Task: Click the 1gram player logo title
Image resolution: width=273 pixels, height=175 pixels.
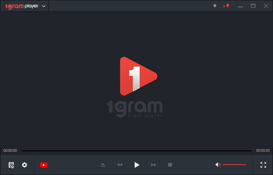Action: click(x=22, y=6)
